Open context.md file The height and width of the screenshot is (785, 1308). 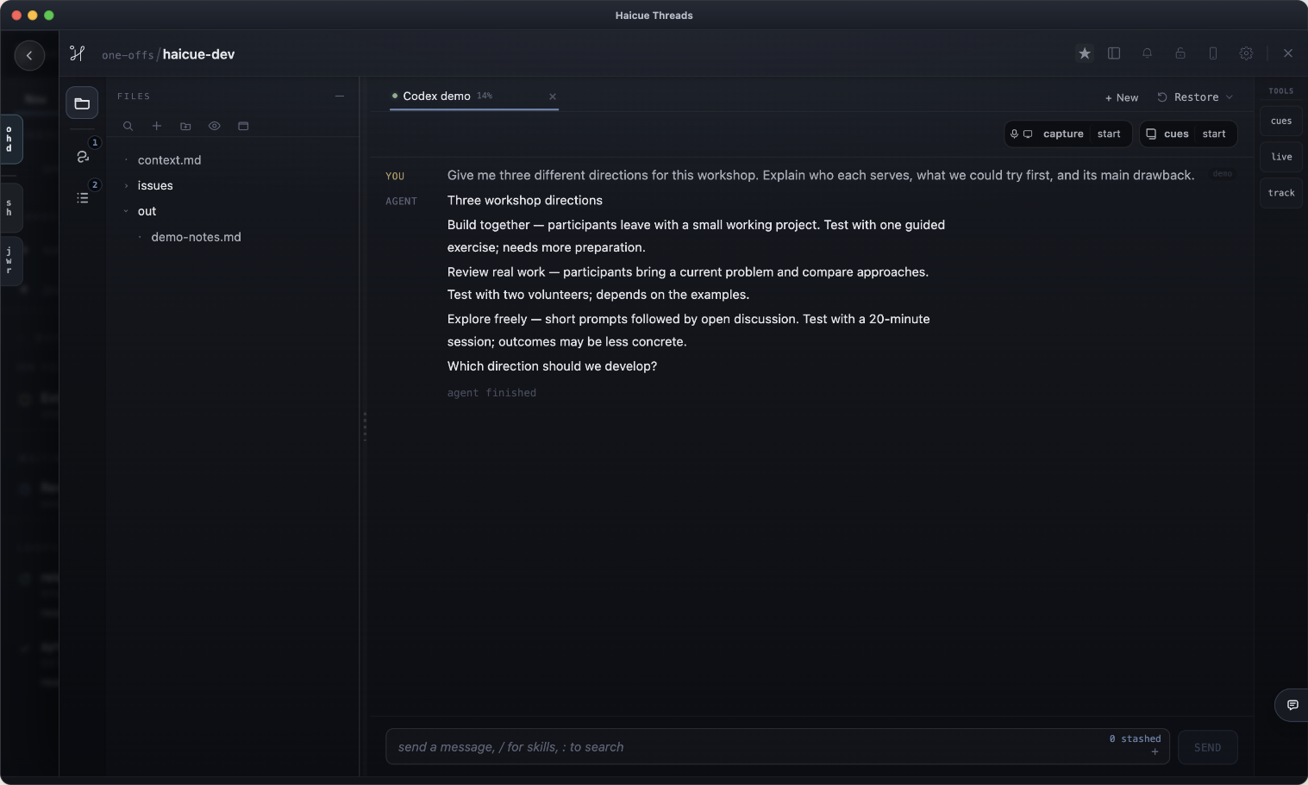(169, 160)
